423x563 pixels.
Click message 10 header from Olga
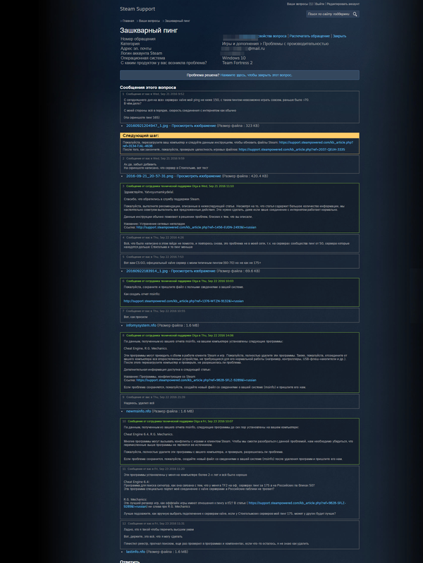coord(179,421)
